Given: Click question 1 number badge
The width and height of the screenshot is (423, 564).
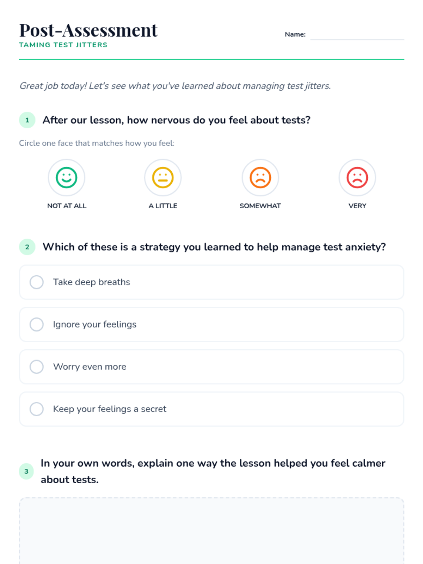Looking at the screenshot, I should pyautogui.click(x=27, y=120).
